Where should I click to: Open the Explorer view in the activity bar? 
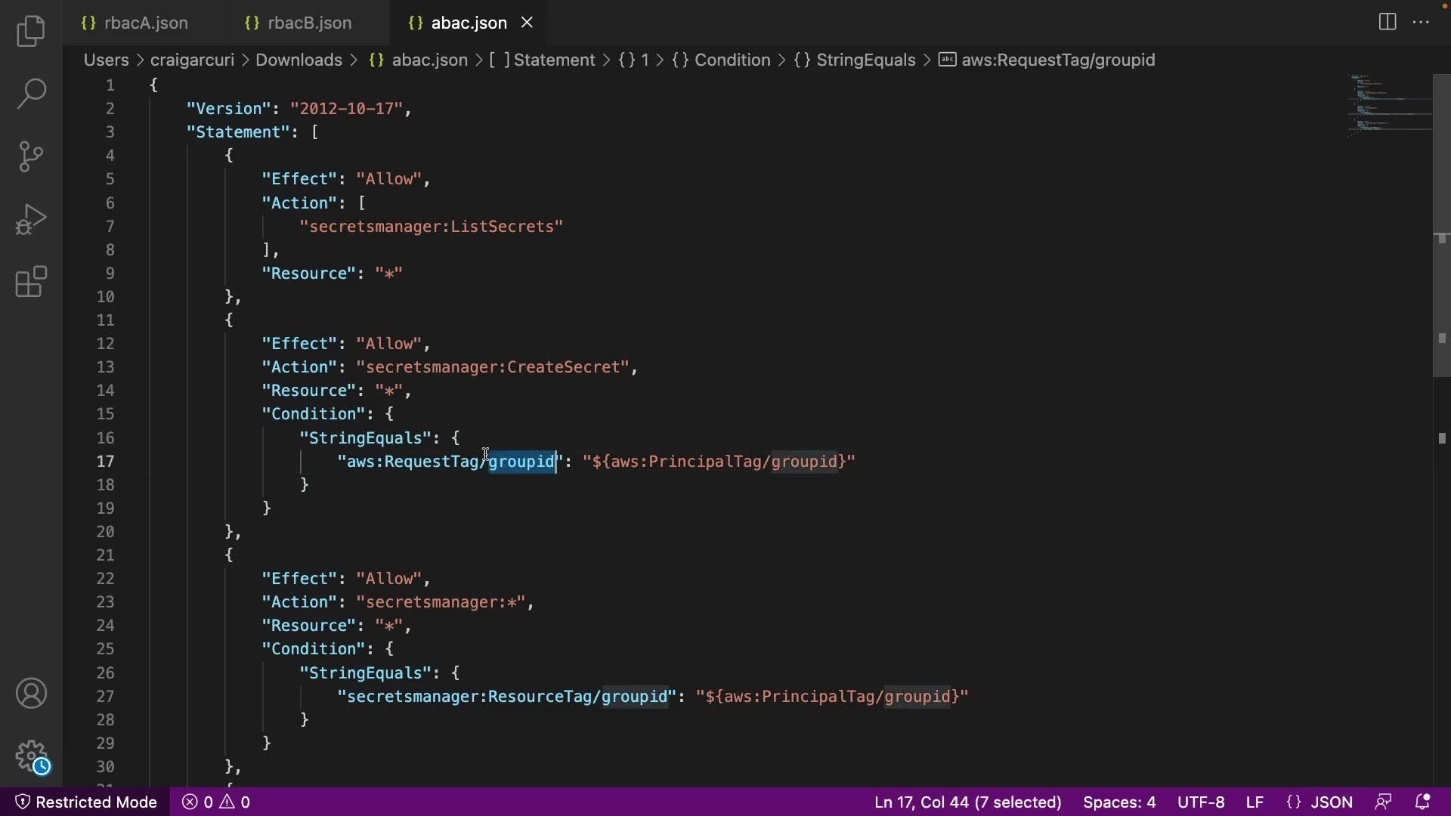31,31
